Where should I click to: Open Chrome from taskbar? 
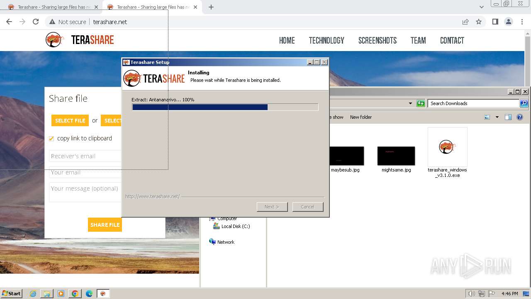coord(75,294)
